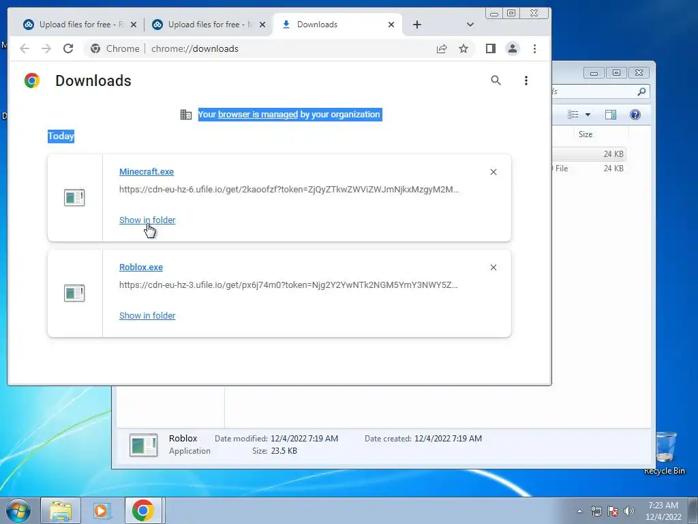Image resolution: width=698 pixels, height=524 pixels.
Task: Click the share page icon in address bar
Action: click(442, 48)
